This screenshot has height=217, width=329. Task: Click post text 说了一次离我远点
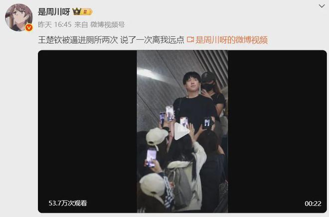coord(152,40)
